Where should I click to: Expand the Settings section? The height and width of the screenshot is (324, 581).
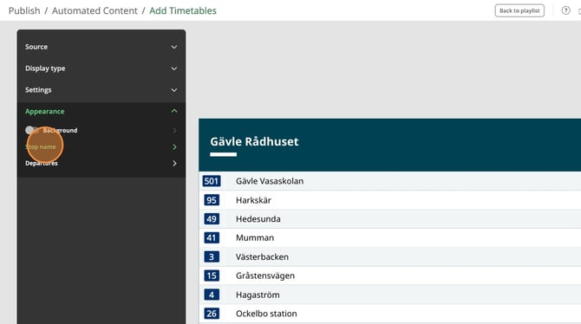[101, 90]
